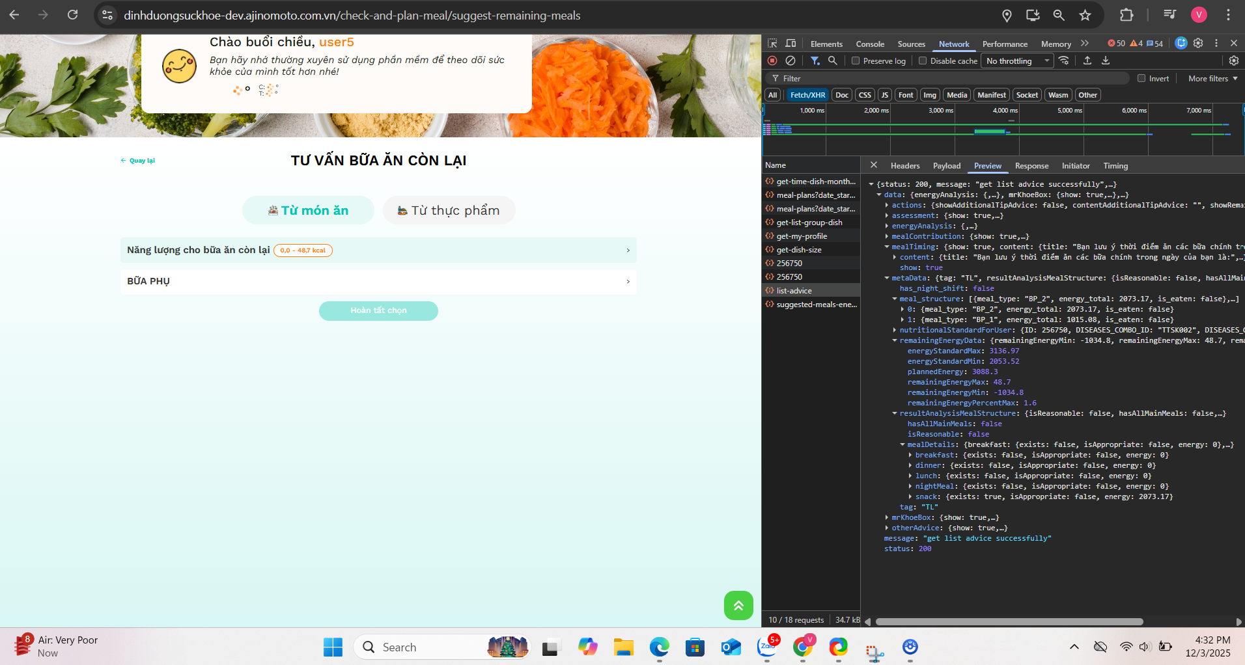The width and height of the screenshot is (1245, 665).
Task: Click the green scroll-to-top button
Action: (x=738, y=606)
